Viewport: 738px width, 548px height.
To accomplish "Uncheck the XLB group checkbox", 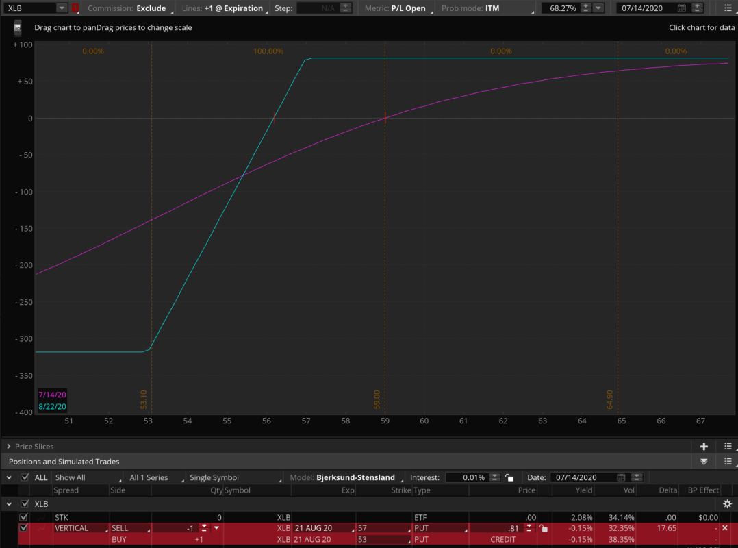I will point(25,503).
